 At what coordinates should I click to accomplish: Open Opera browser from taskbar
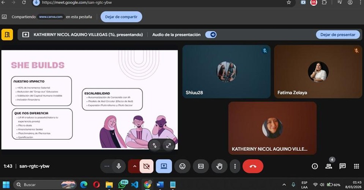click(96, 185)
